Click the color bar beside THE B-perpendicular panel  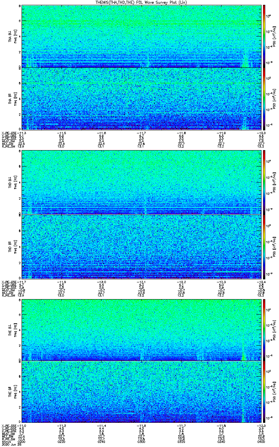coord(264,330)
